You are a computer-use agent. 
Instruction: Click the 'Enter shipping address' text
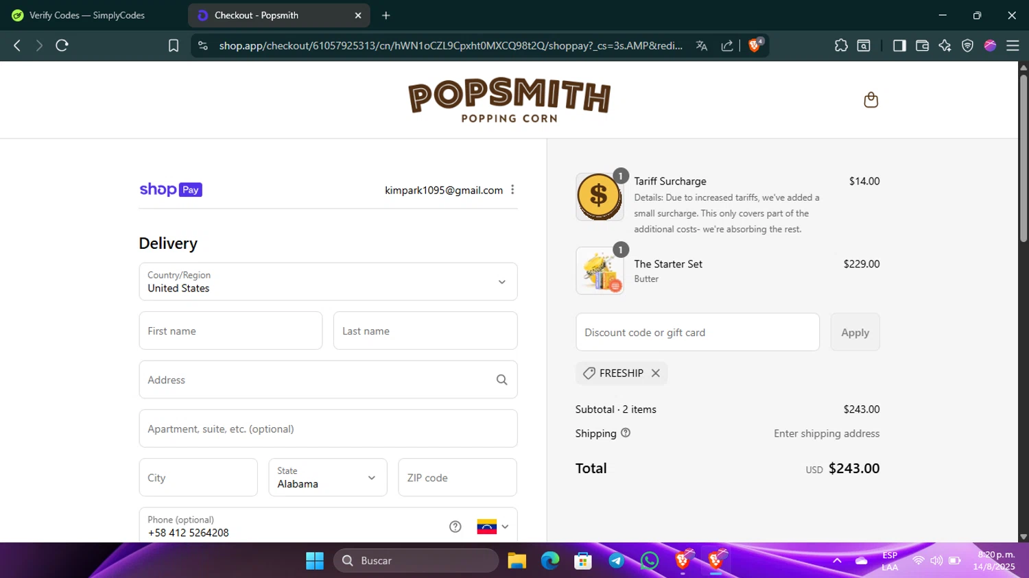coord(827,433)
